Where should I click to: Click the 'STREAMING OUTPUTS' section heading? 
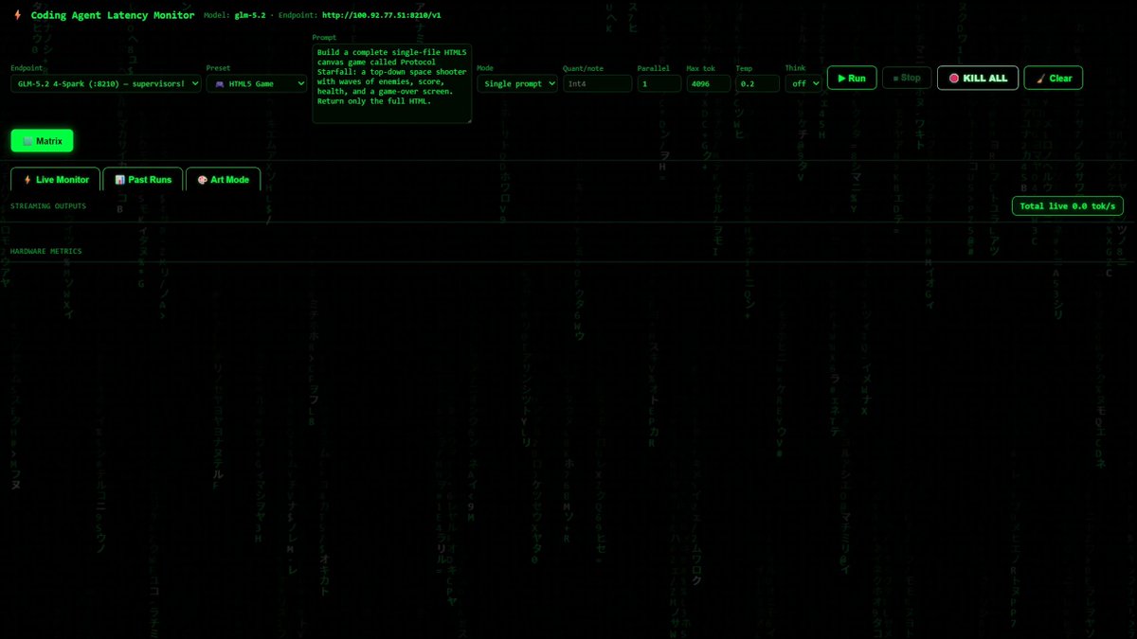point(48,206)
